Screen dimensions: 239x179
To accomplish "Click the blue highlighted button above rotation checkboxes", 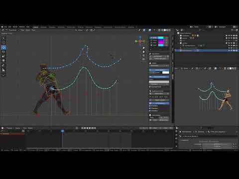I will (159, 103).
